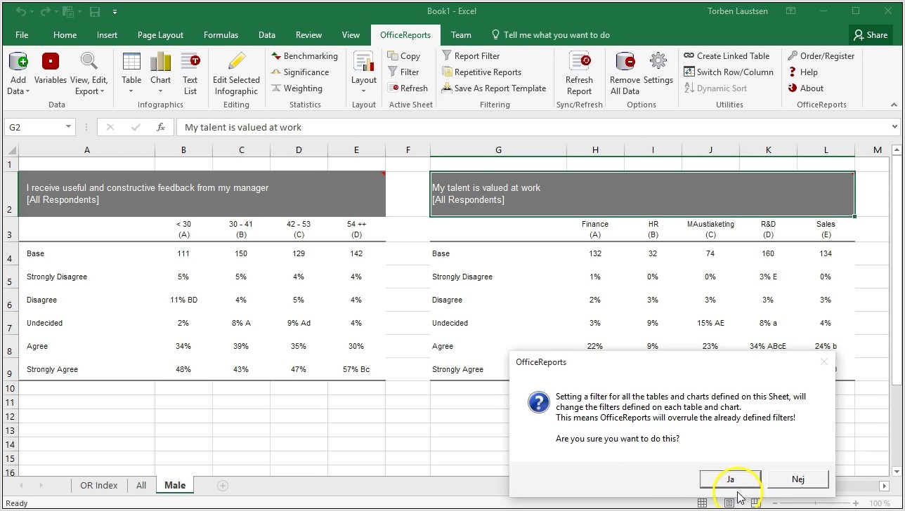The image size is (905, 511).
Task: Switch to Normal view in status bar
Action: (702, 503)
